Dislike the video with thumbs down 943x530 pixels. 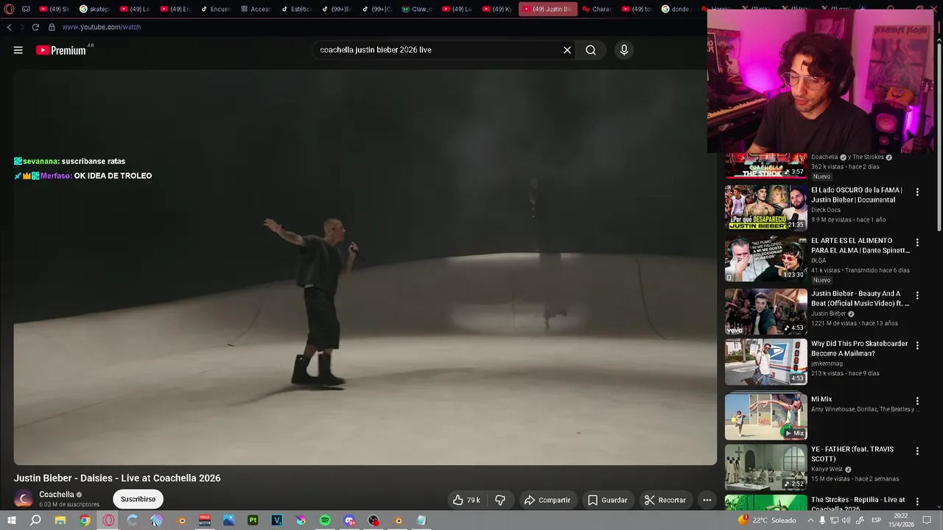(x=500, y=500)
